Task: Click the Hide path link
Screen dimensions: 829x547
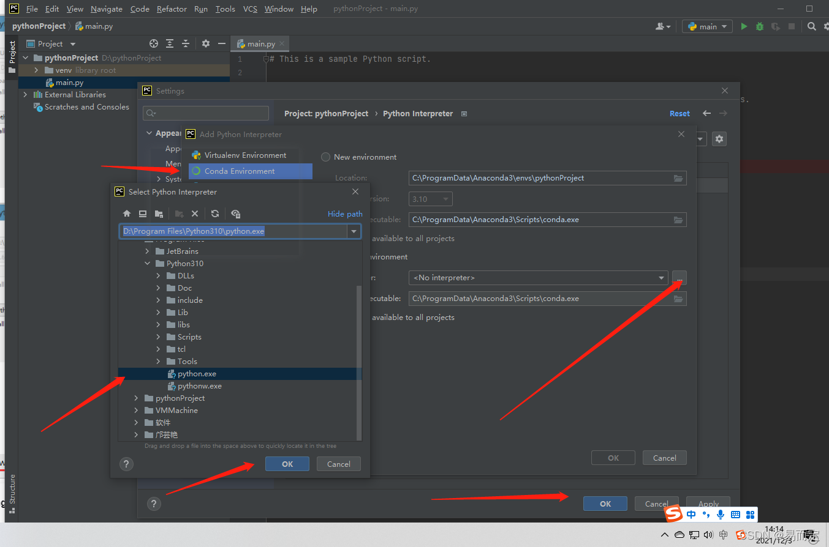Action: (x=344, y=214)
